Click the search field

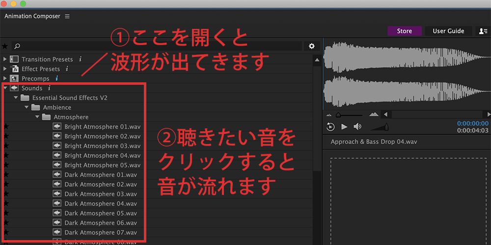pyautogui.click(x=157, y=46)
